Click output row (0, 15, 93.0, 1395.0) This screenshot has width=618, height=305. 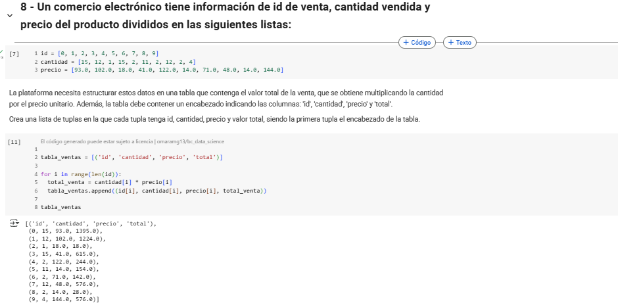pos(66,231)
